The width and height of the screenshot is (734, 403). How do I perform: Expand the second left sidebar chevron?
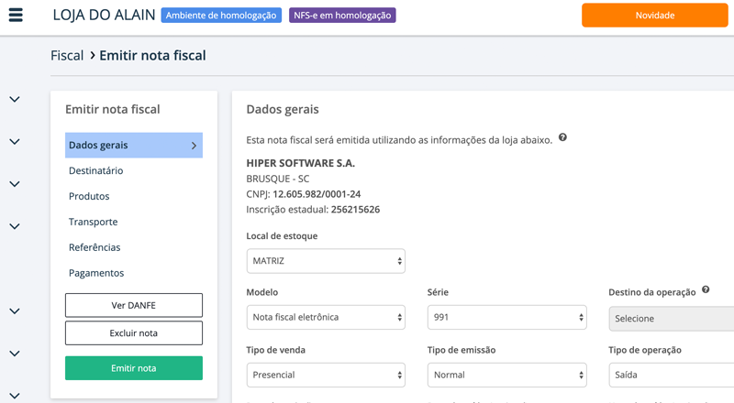(x=15, y=142)
